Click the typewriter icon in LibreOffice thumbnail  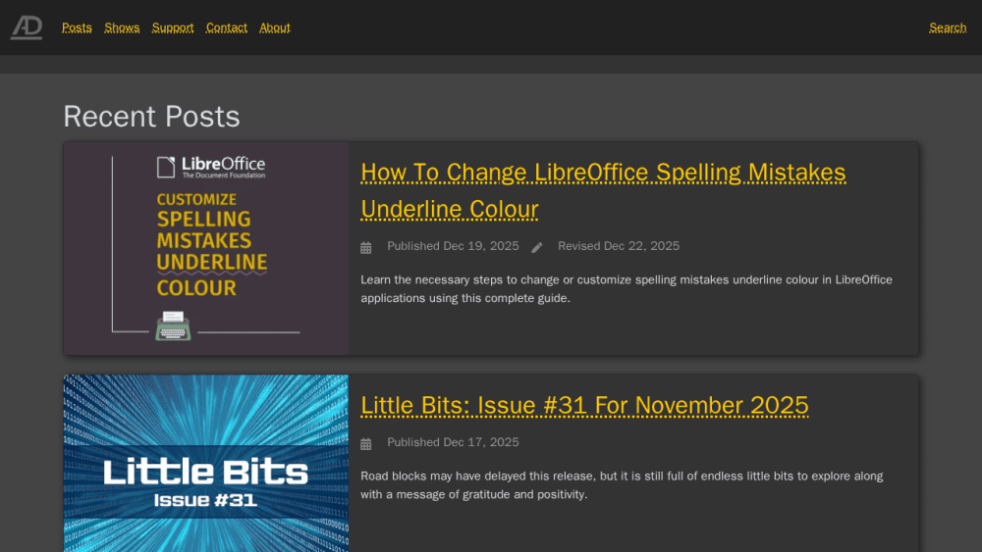pyautogui.click(x=173, y=326)
